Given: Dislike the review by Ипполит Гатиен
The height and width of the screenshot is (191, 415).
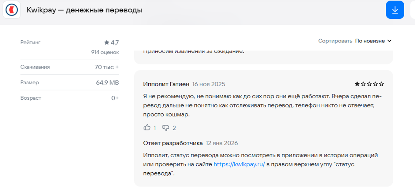Looking at the screenshot, I should [x=166, y=128].
